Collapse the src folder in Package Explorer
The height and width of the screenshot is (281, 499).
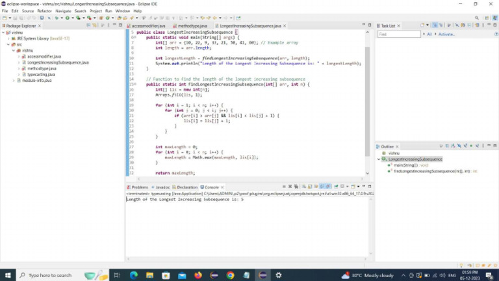point(8,44)
